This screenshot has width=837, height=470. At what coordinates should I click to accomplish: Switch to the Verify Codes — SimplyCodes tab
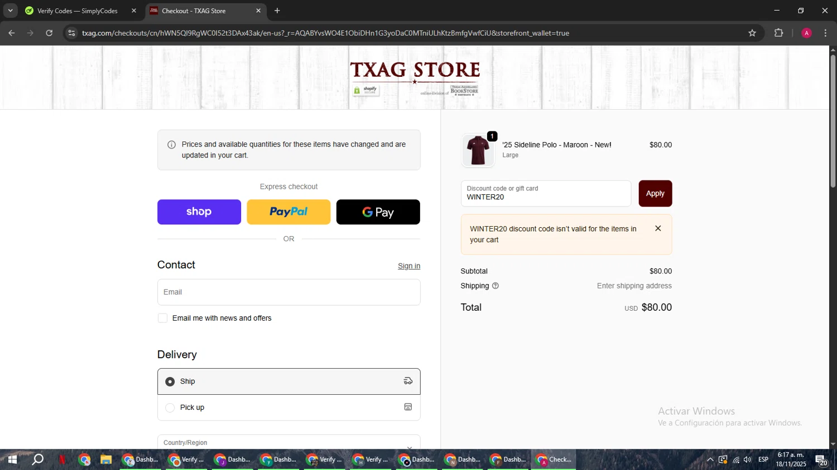click(78, 11)
